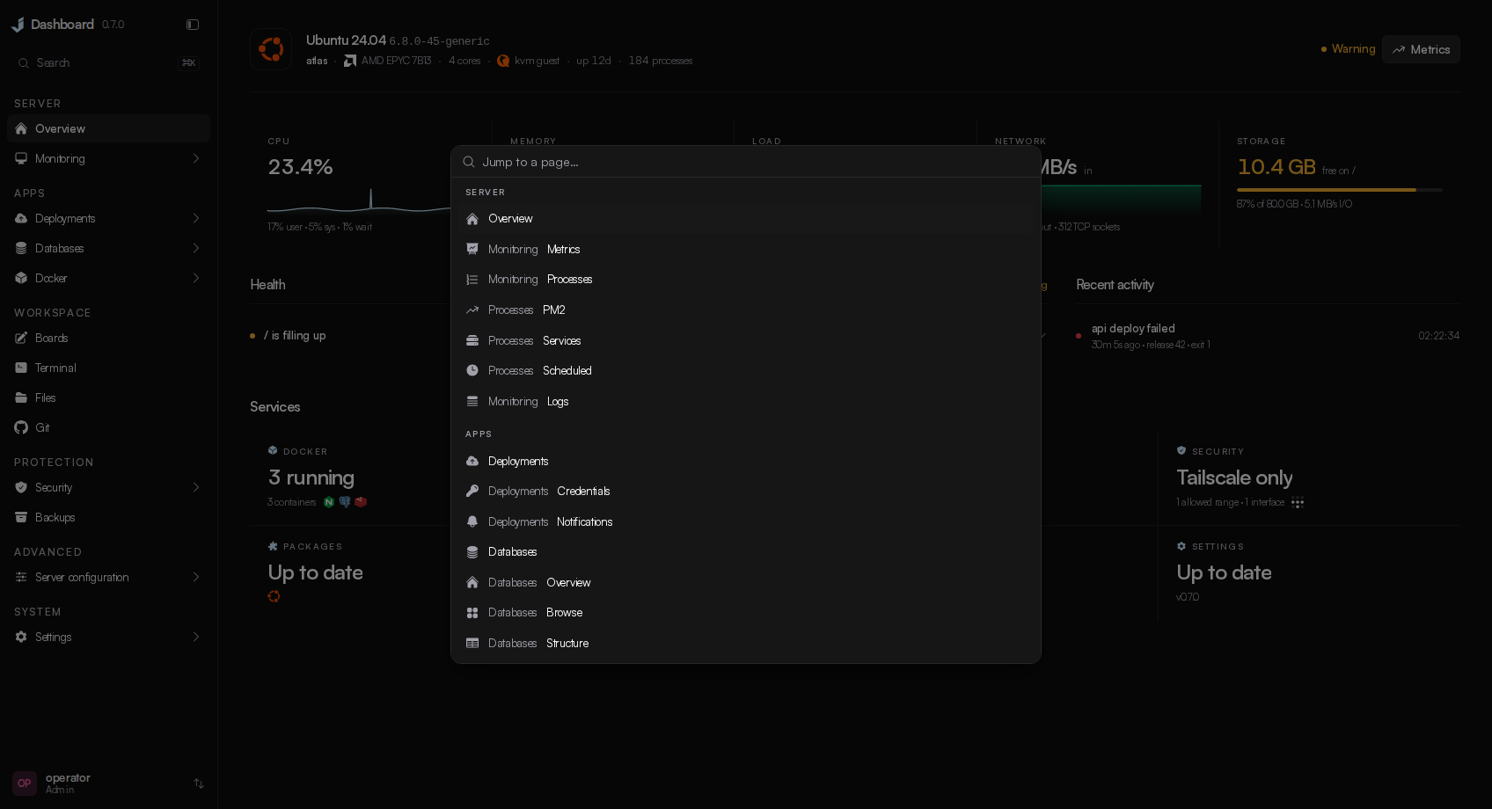Click the Ubuntu logo in header

point(271,49)
